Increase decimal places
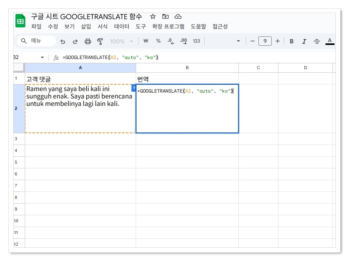 pyautogui.click(x=184, y=41)
